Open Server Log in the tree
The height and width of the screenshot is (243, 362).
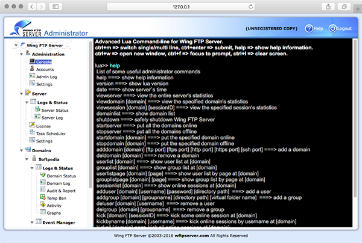52,117
